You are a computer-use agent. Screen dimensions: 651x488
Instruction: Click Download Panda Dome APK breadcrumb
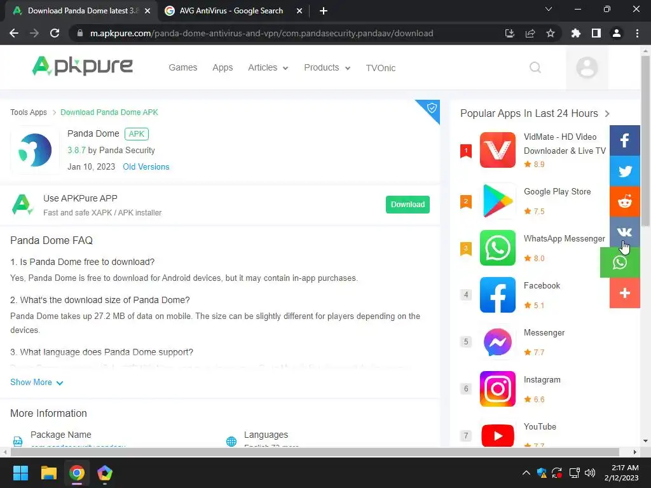point(109,112)
